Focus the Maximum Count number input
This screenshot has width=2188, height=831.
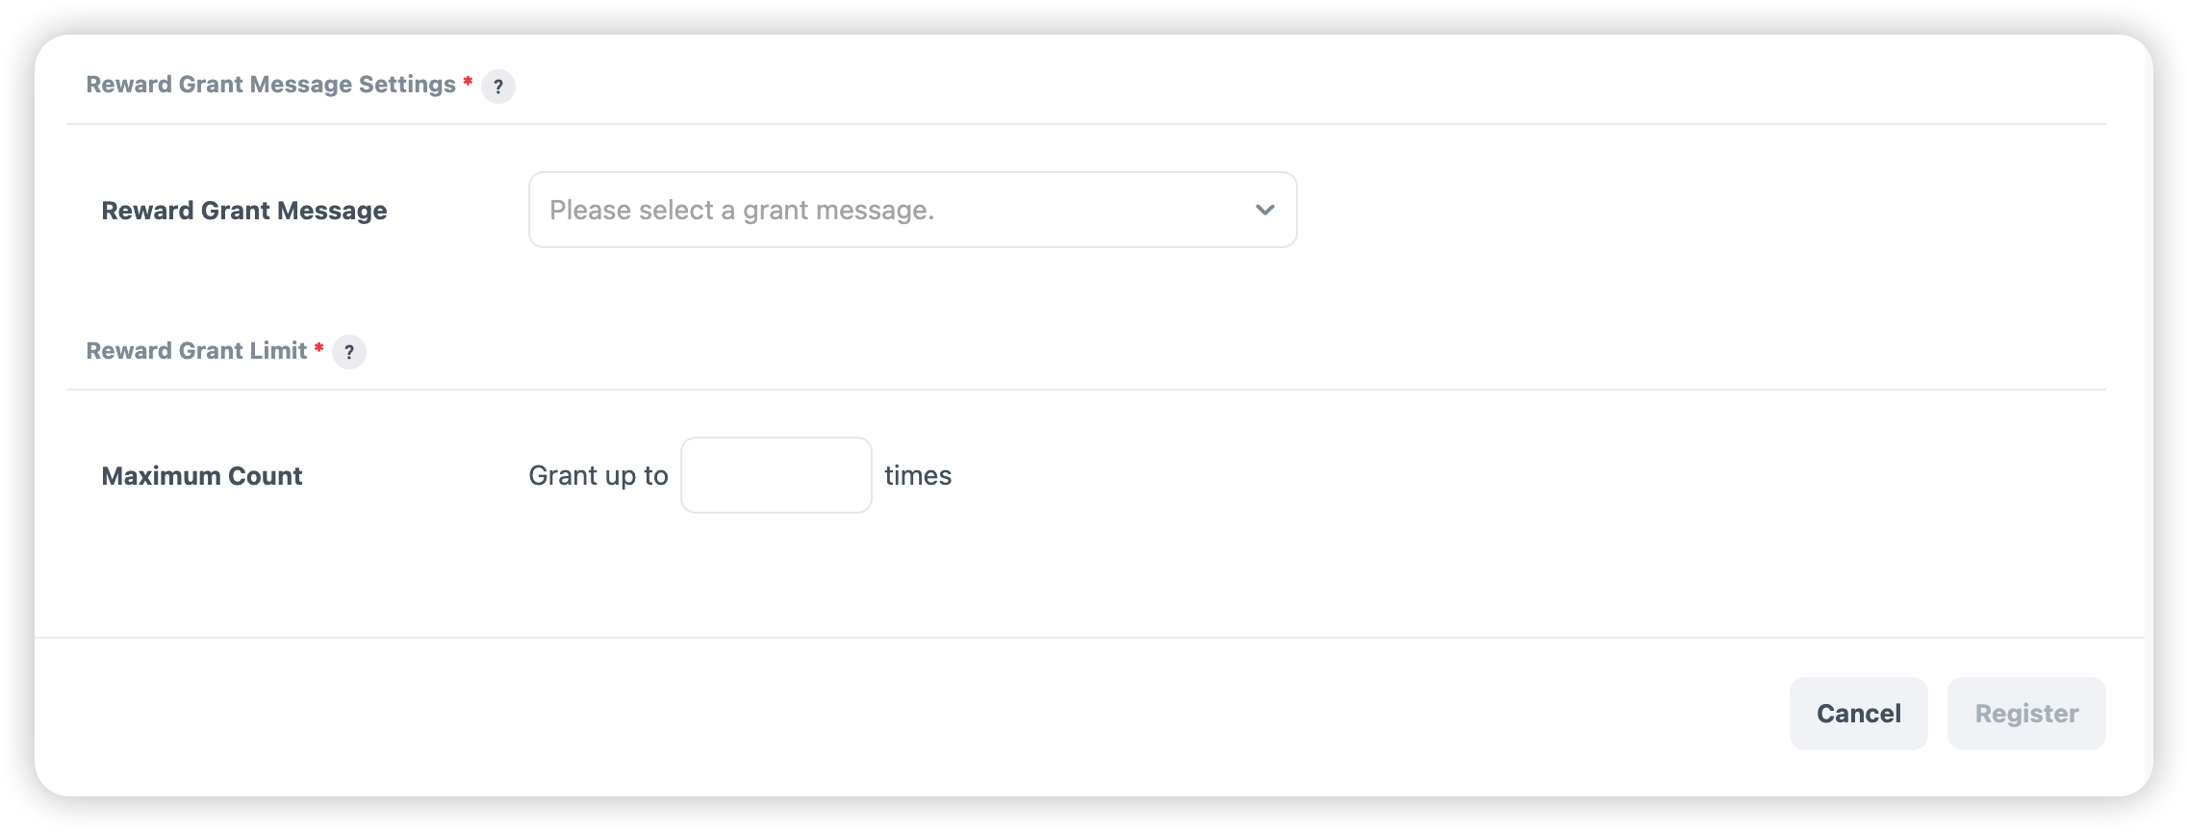click(x=776, y=475)
